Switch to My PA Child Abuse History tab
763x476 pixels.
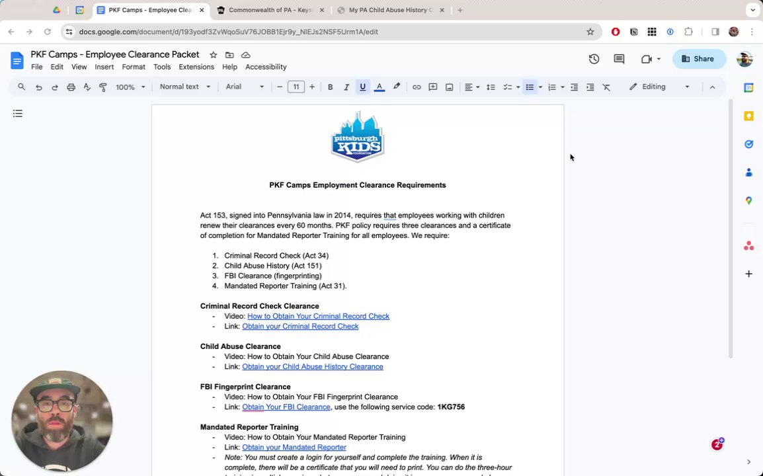pyautogui.click(x=391, y=10)
